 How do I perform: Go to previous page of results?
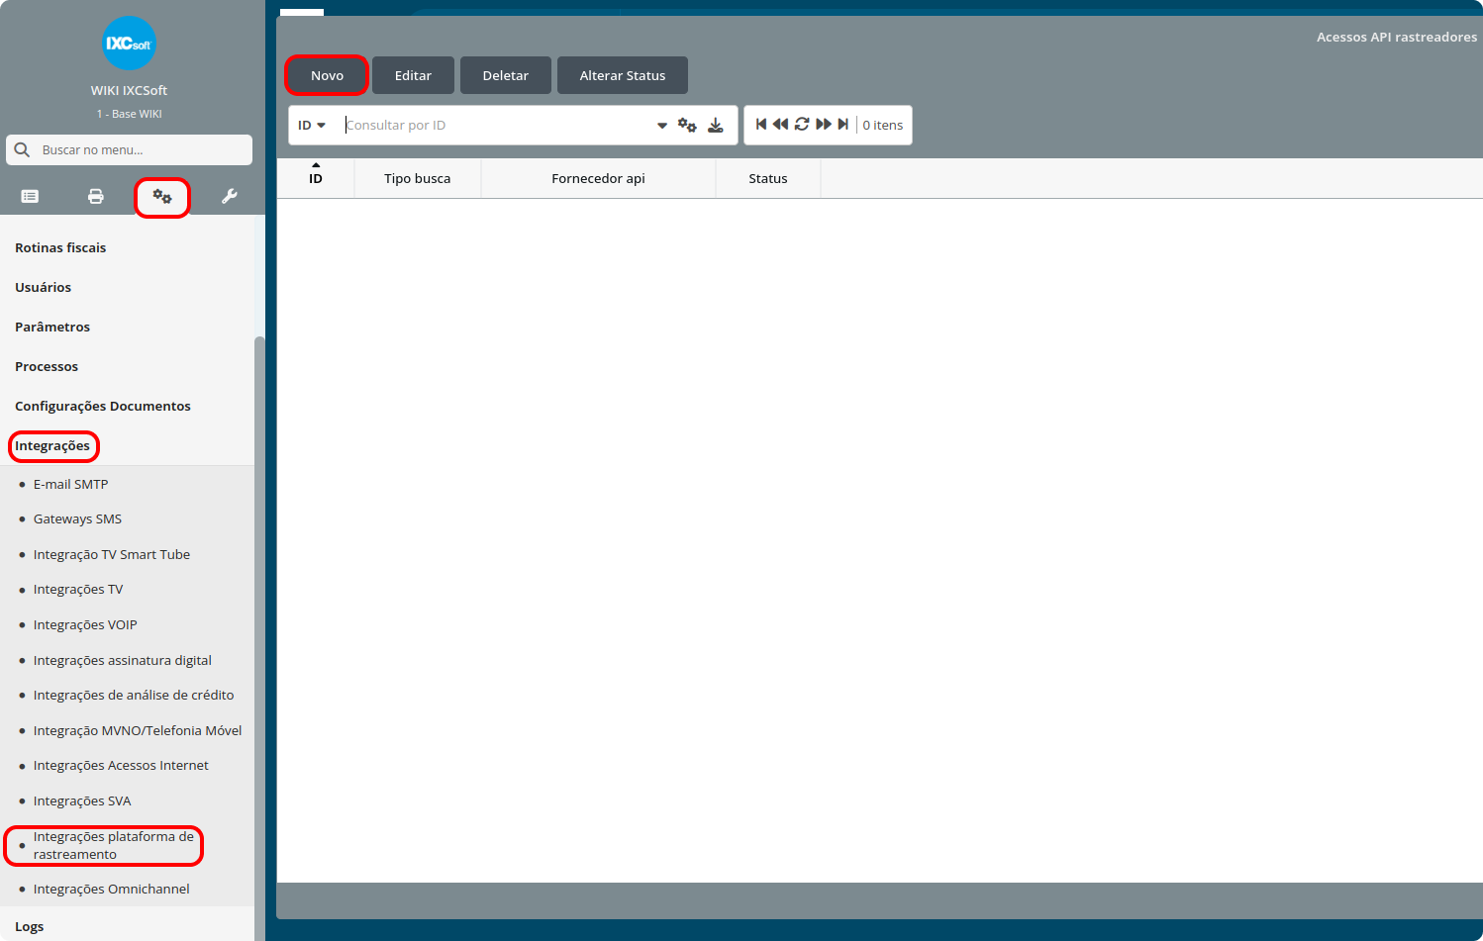click(780, 124)
